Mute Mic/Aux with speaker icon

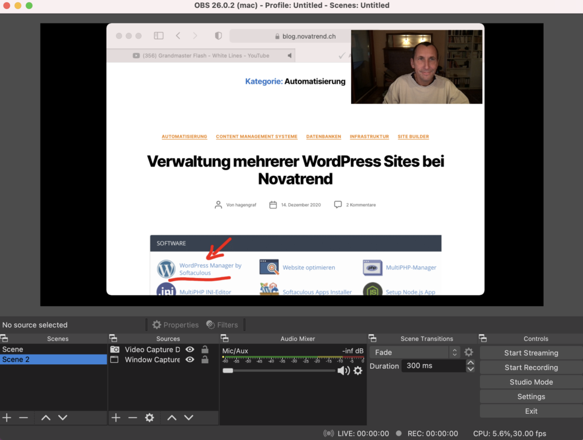[343, 371]
